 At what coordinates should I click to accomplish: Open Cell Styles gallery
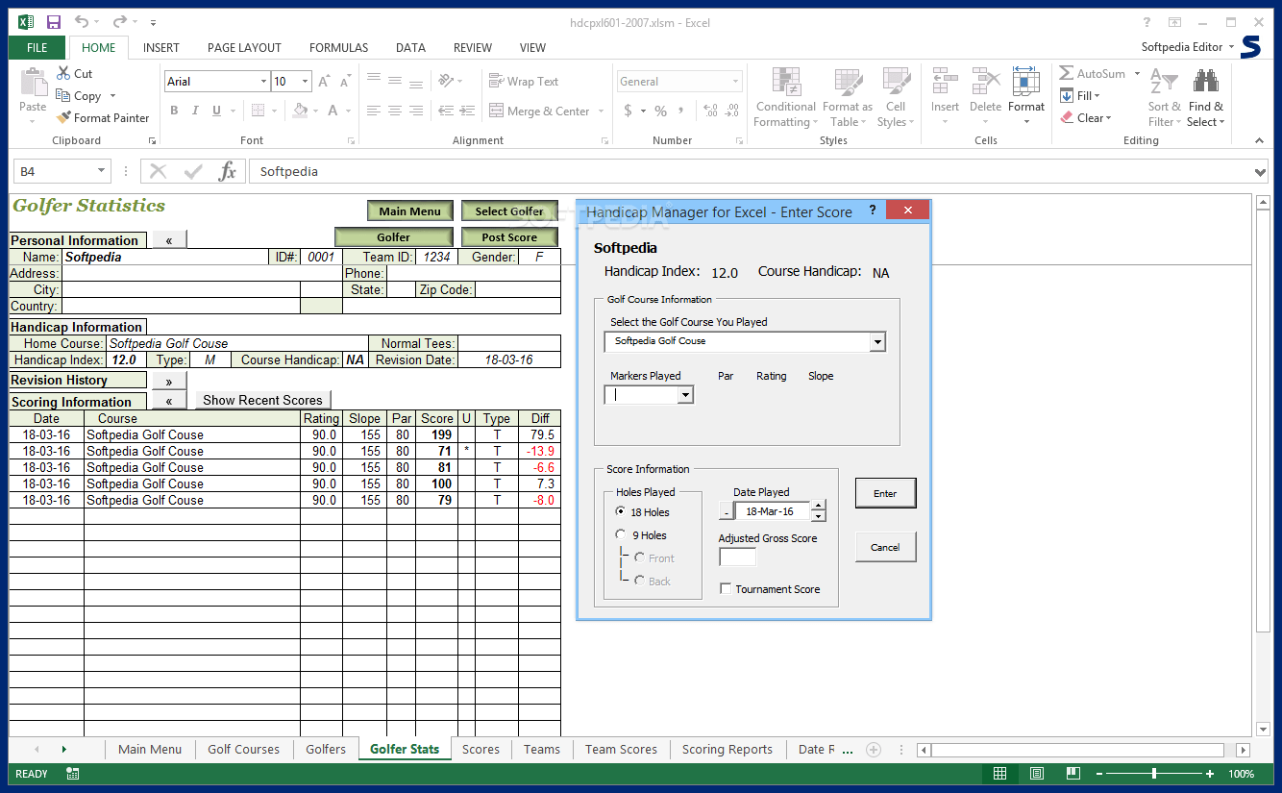(x=896, y=97)
